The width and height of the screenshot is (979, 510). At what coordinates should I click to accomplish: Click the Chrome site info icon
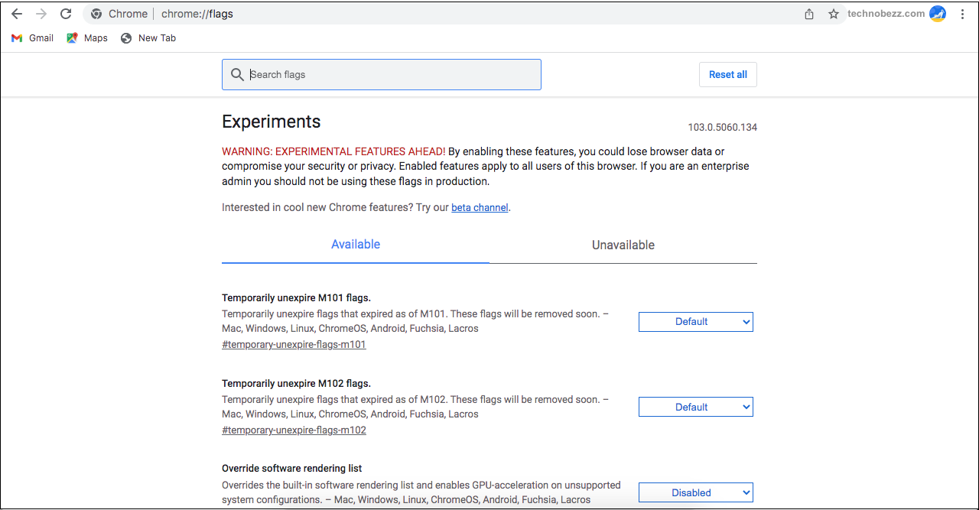pos(96,14)
